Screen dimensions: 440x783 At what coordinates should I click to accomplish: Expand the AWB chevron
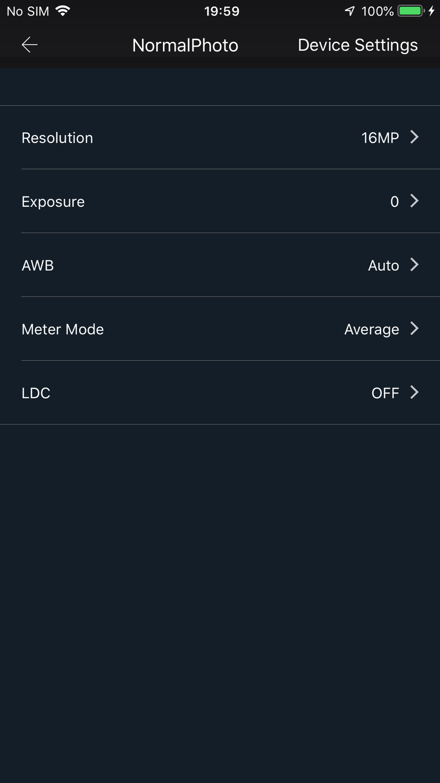coord(414,265)
